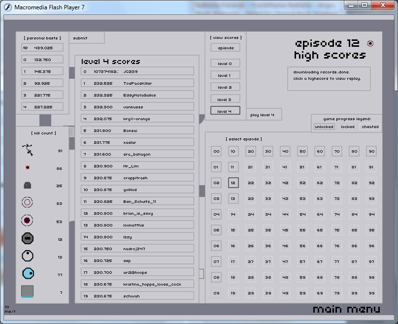Show episode scores in view scores panel
Screen dimensions: 398x324
coord(225,48)
